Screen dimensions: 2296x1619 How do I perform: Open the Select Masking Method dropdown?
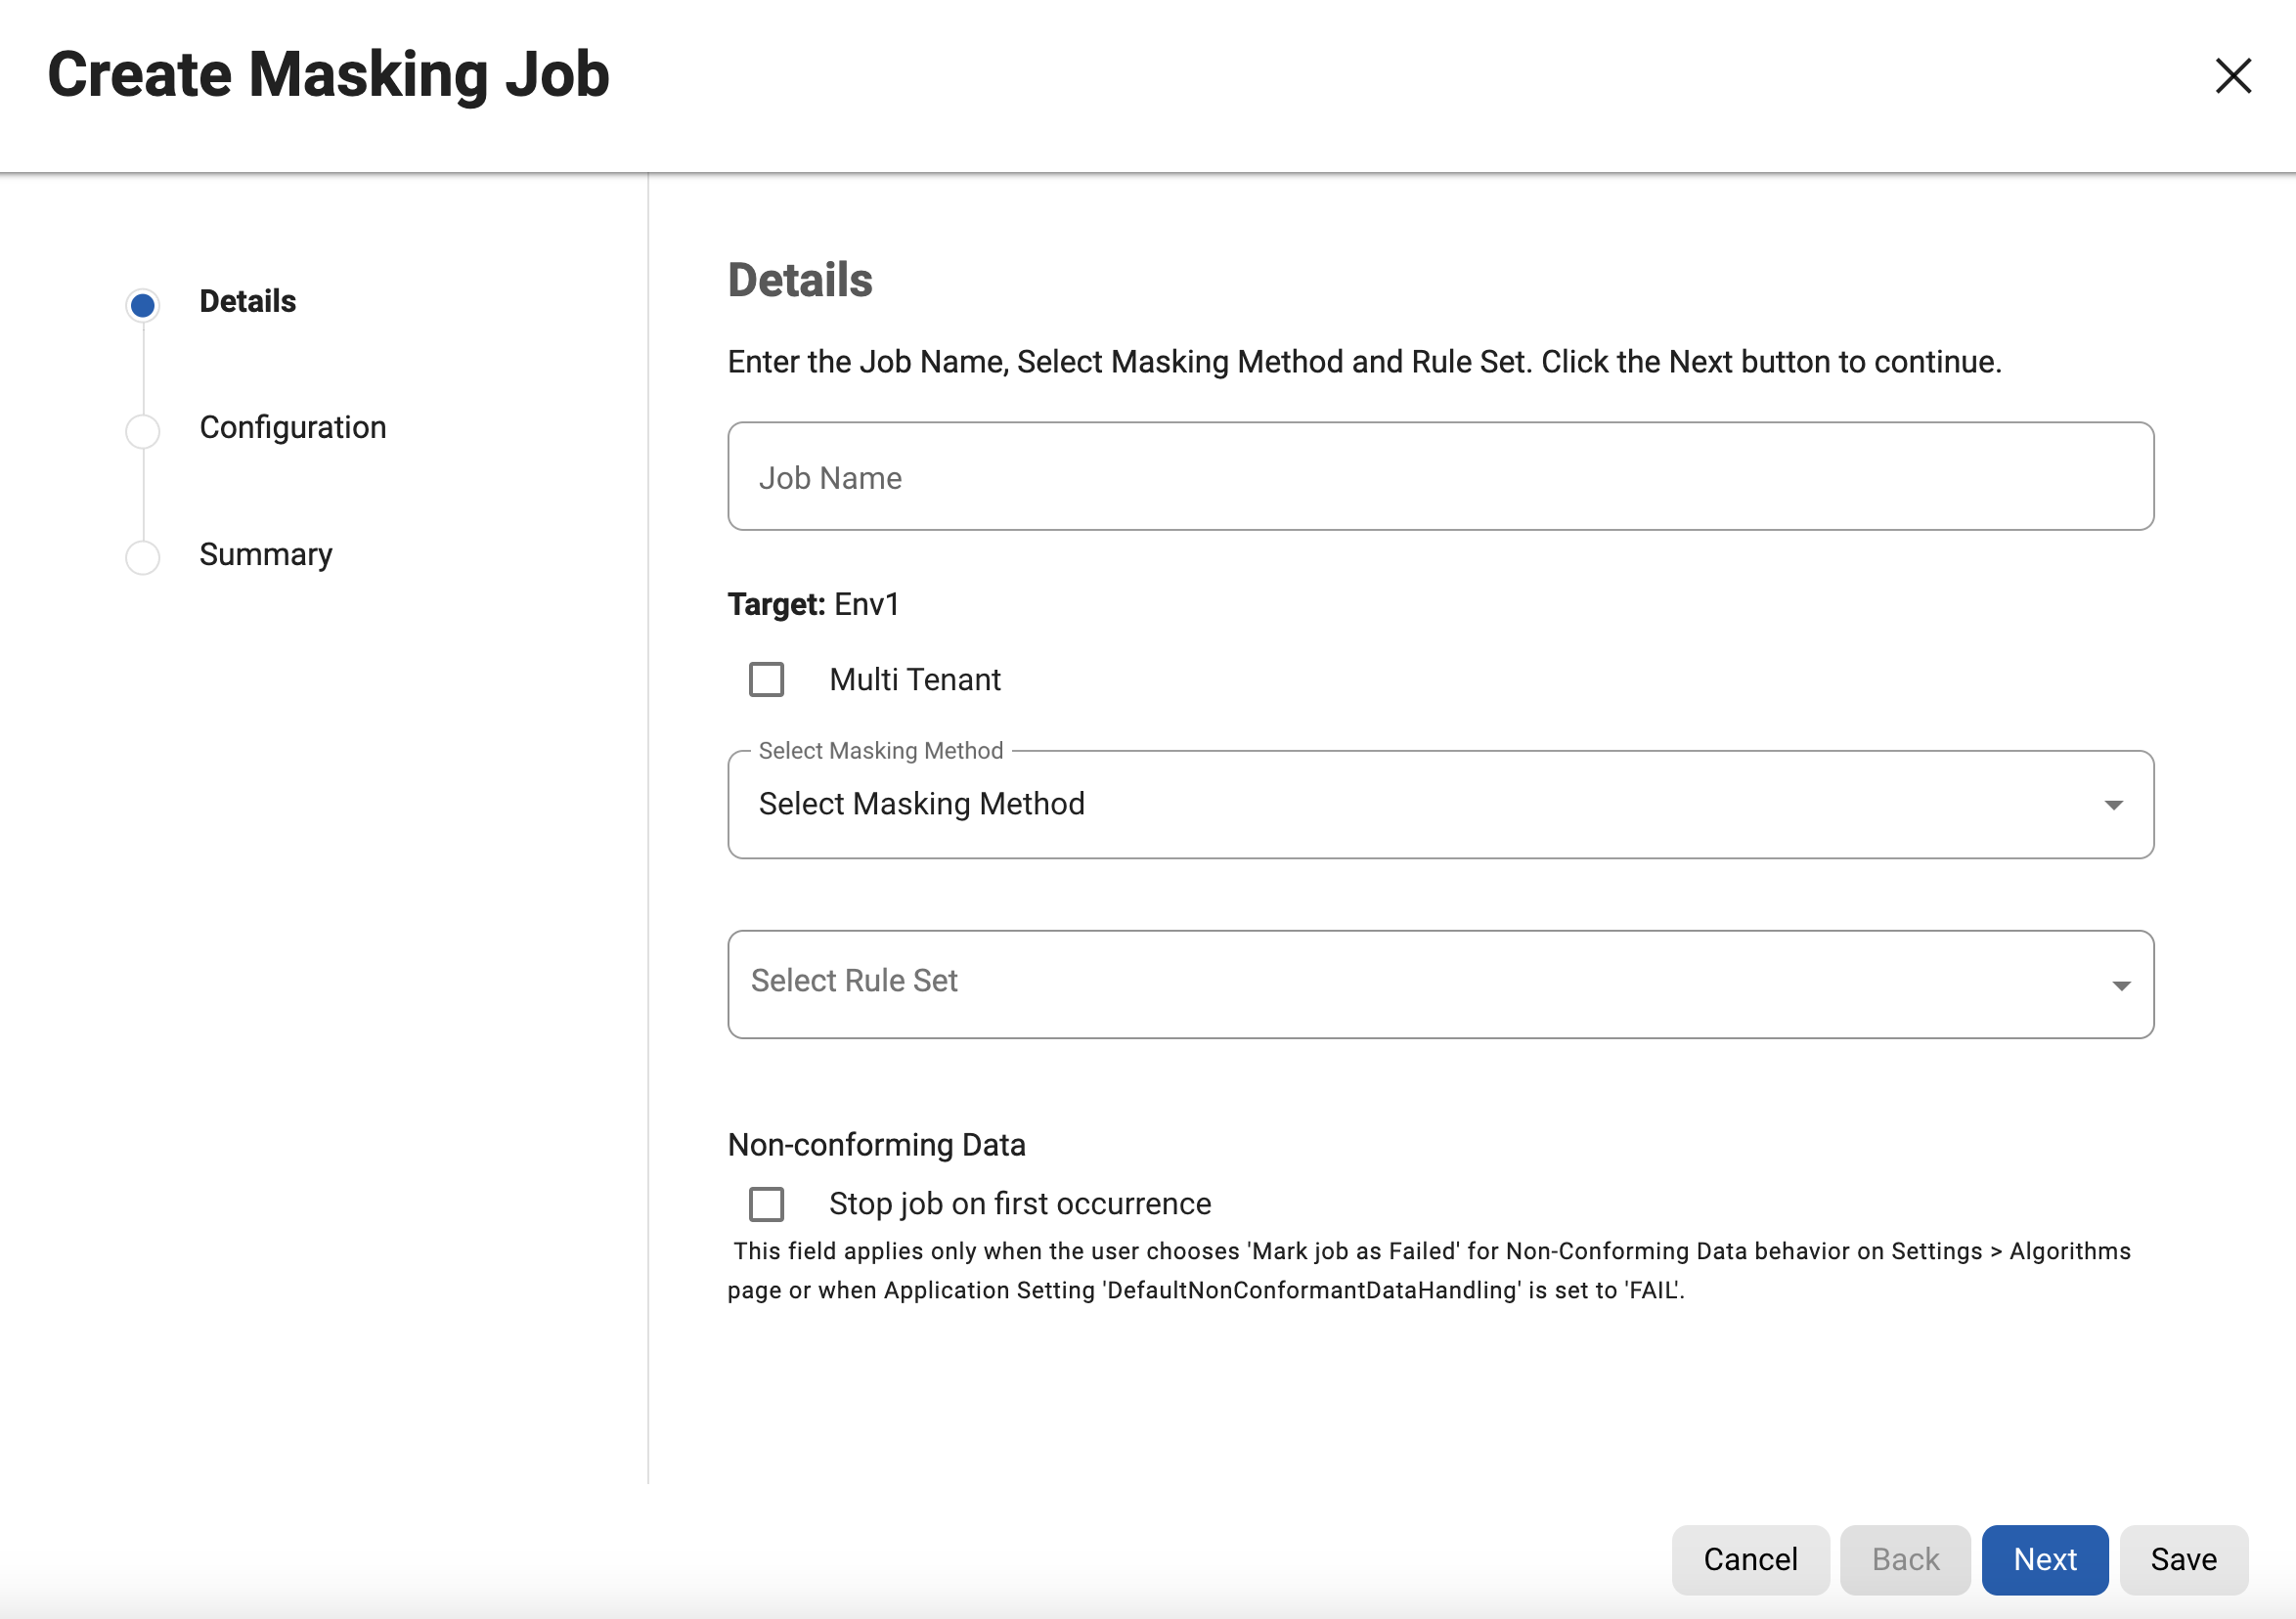pyautogui.click(x=1440, y=804)
